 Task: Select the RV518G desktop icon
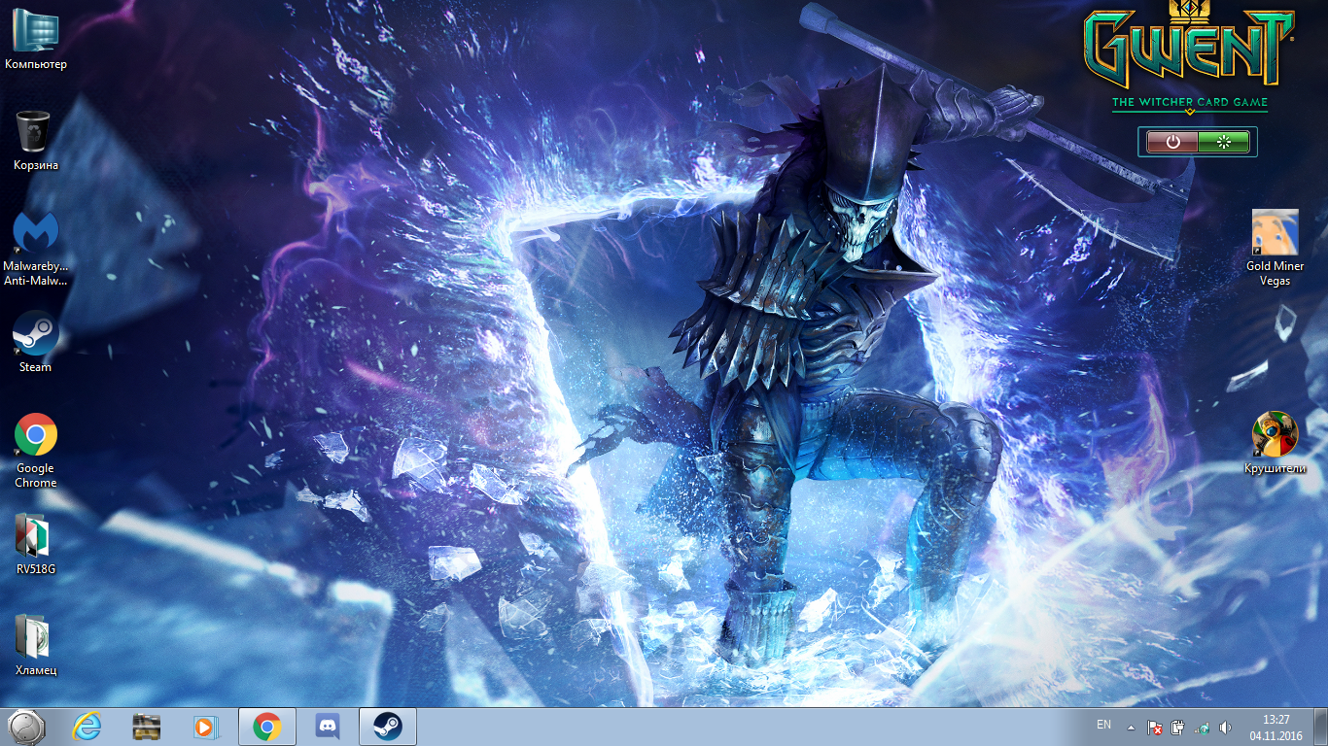[x=35, y=544]
